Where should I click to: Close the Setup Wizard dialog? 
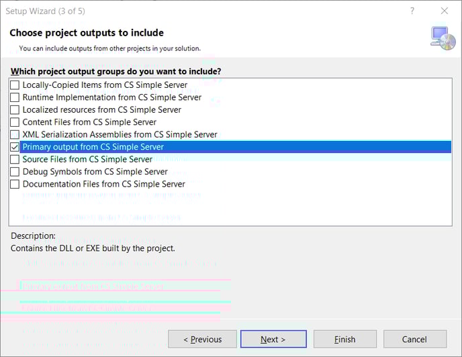click(x=444, y=11)
